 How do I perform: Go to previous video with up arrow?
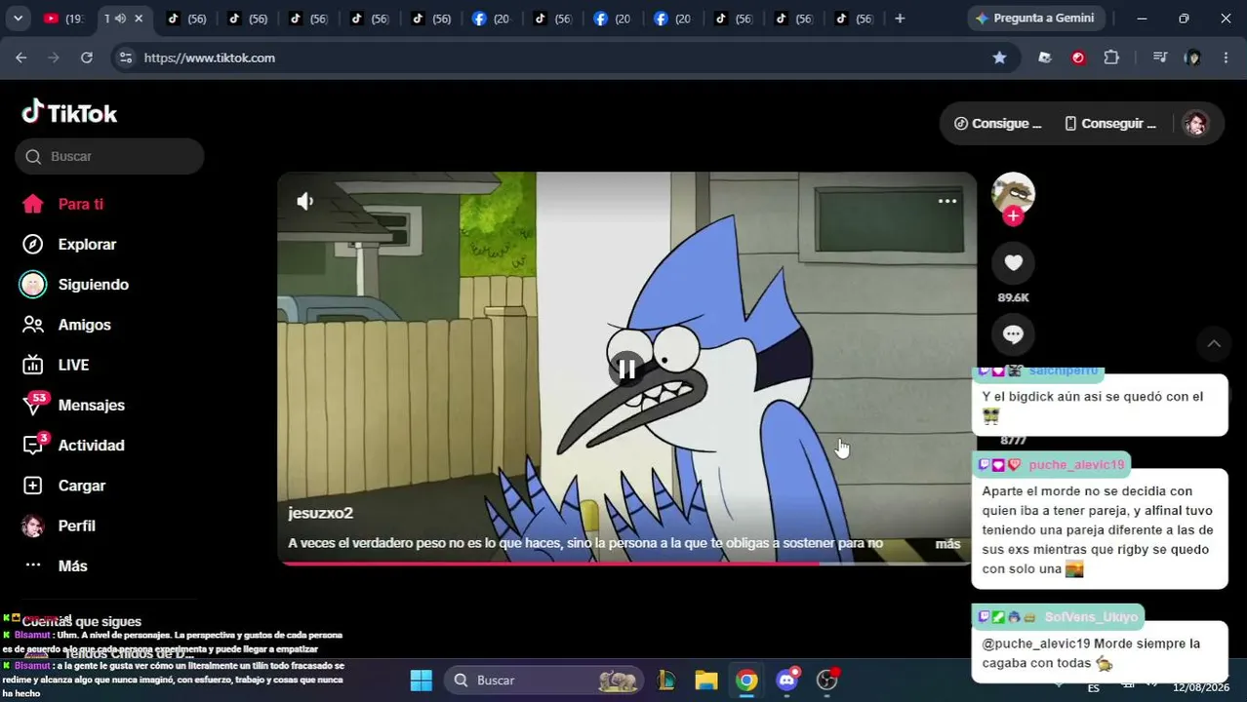[1214, 343]
